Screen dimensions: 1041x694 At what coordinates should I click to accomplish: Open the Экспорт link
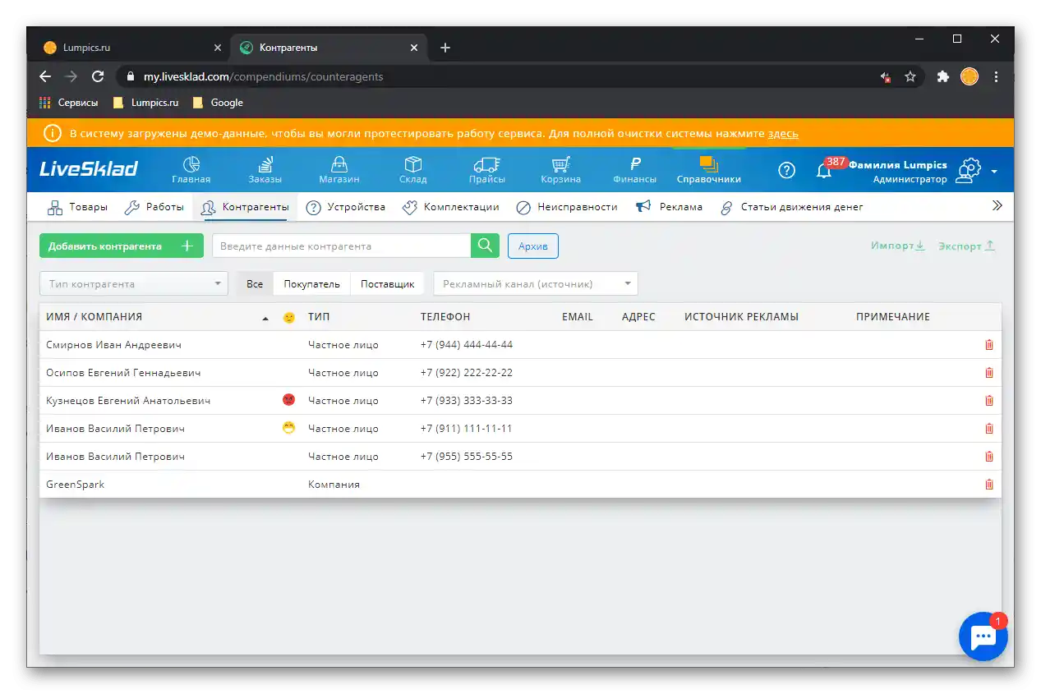(966, 246)
